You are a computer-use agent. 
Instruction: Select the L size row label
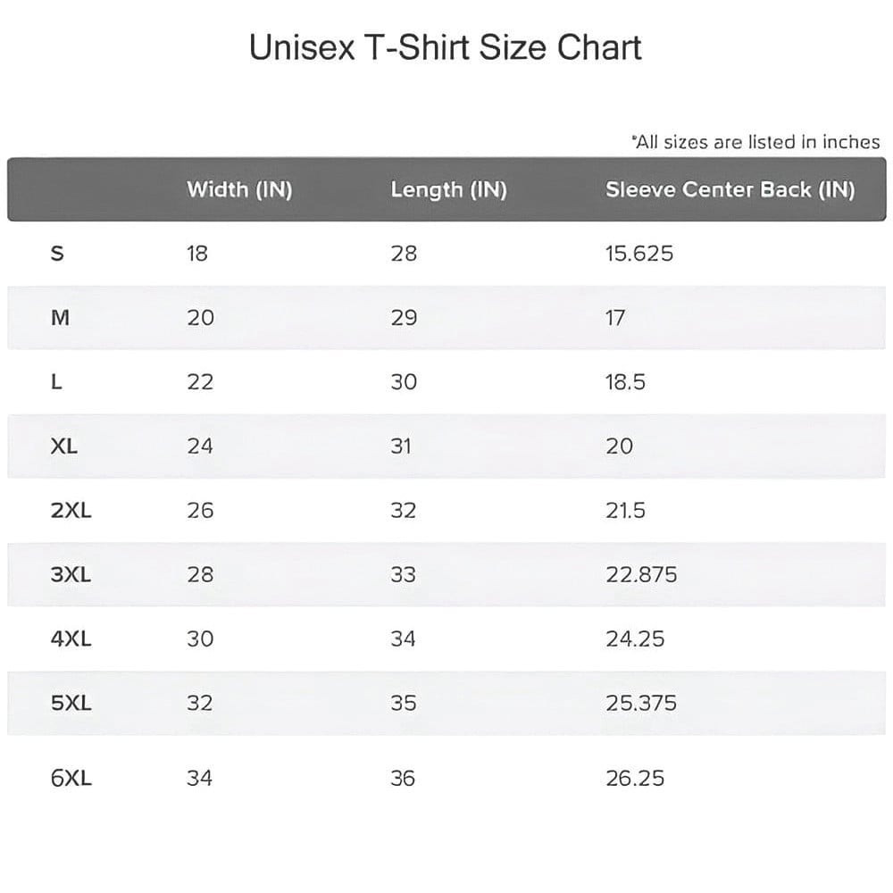point(57,382)
